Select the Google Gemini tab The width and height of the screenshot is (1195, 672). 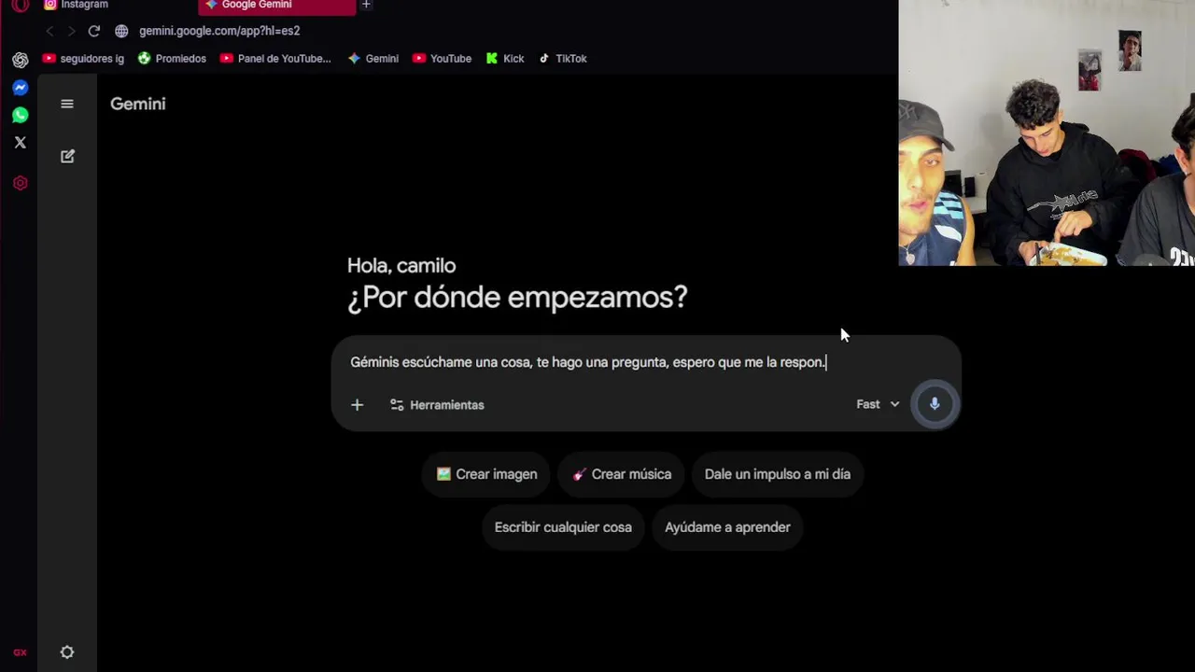click(x=276, y=6)
